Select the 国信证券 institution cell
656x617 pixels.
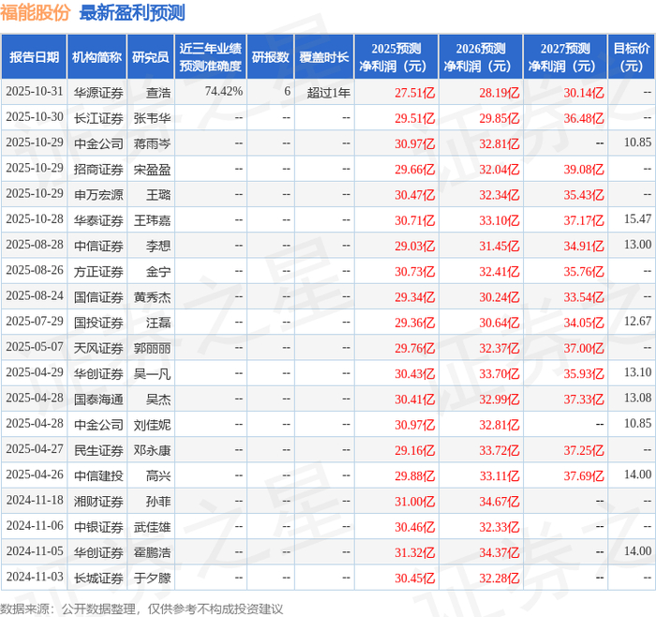98,297
